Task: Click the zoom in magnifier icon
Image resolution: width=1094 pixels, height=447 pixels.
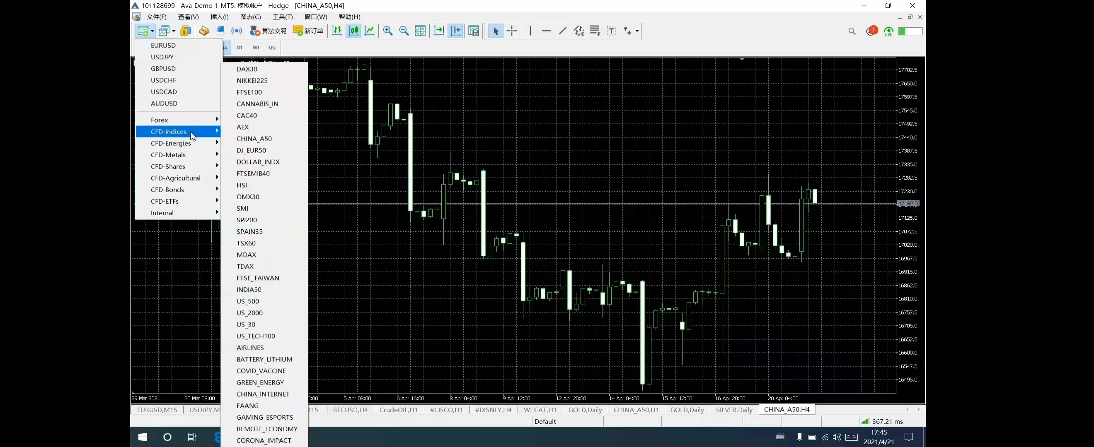Action: coord(387,31)
